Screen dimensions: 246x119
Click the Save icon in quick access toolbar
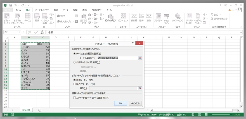tap(11, 5)
